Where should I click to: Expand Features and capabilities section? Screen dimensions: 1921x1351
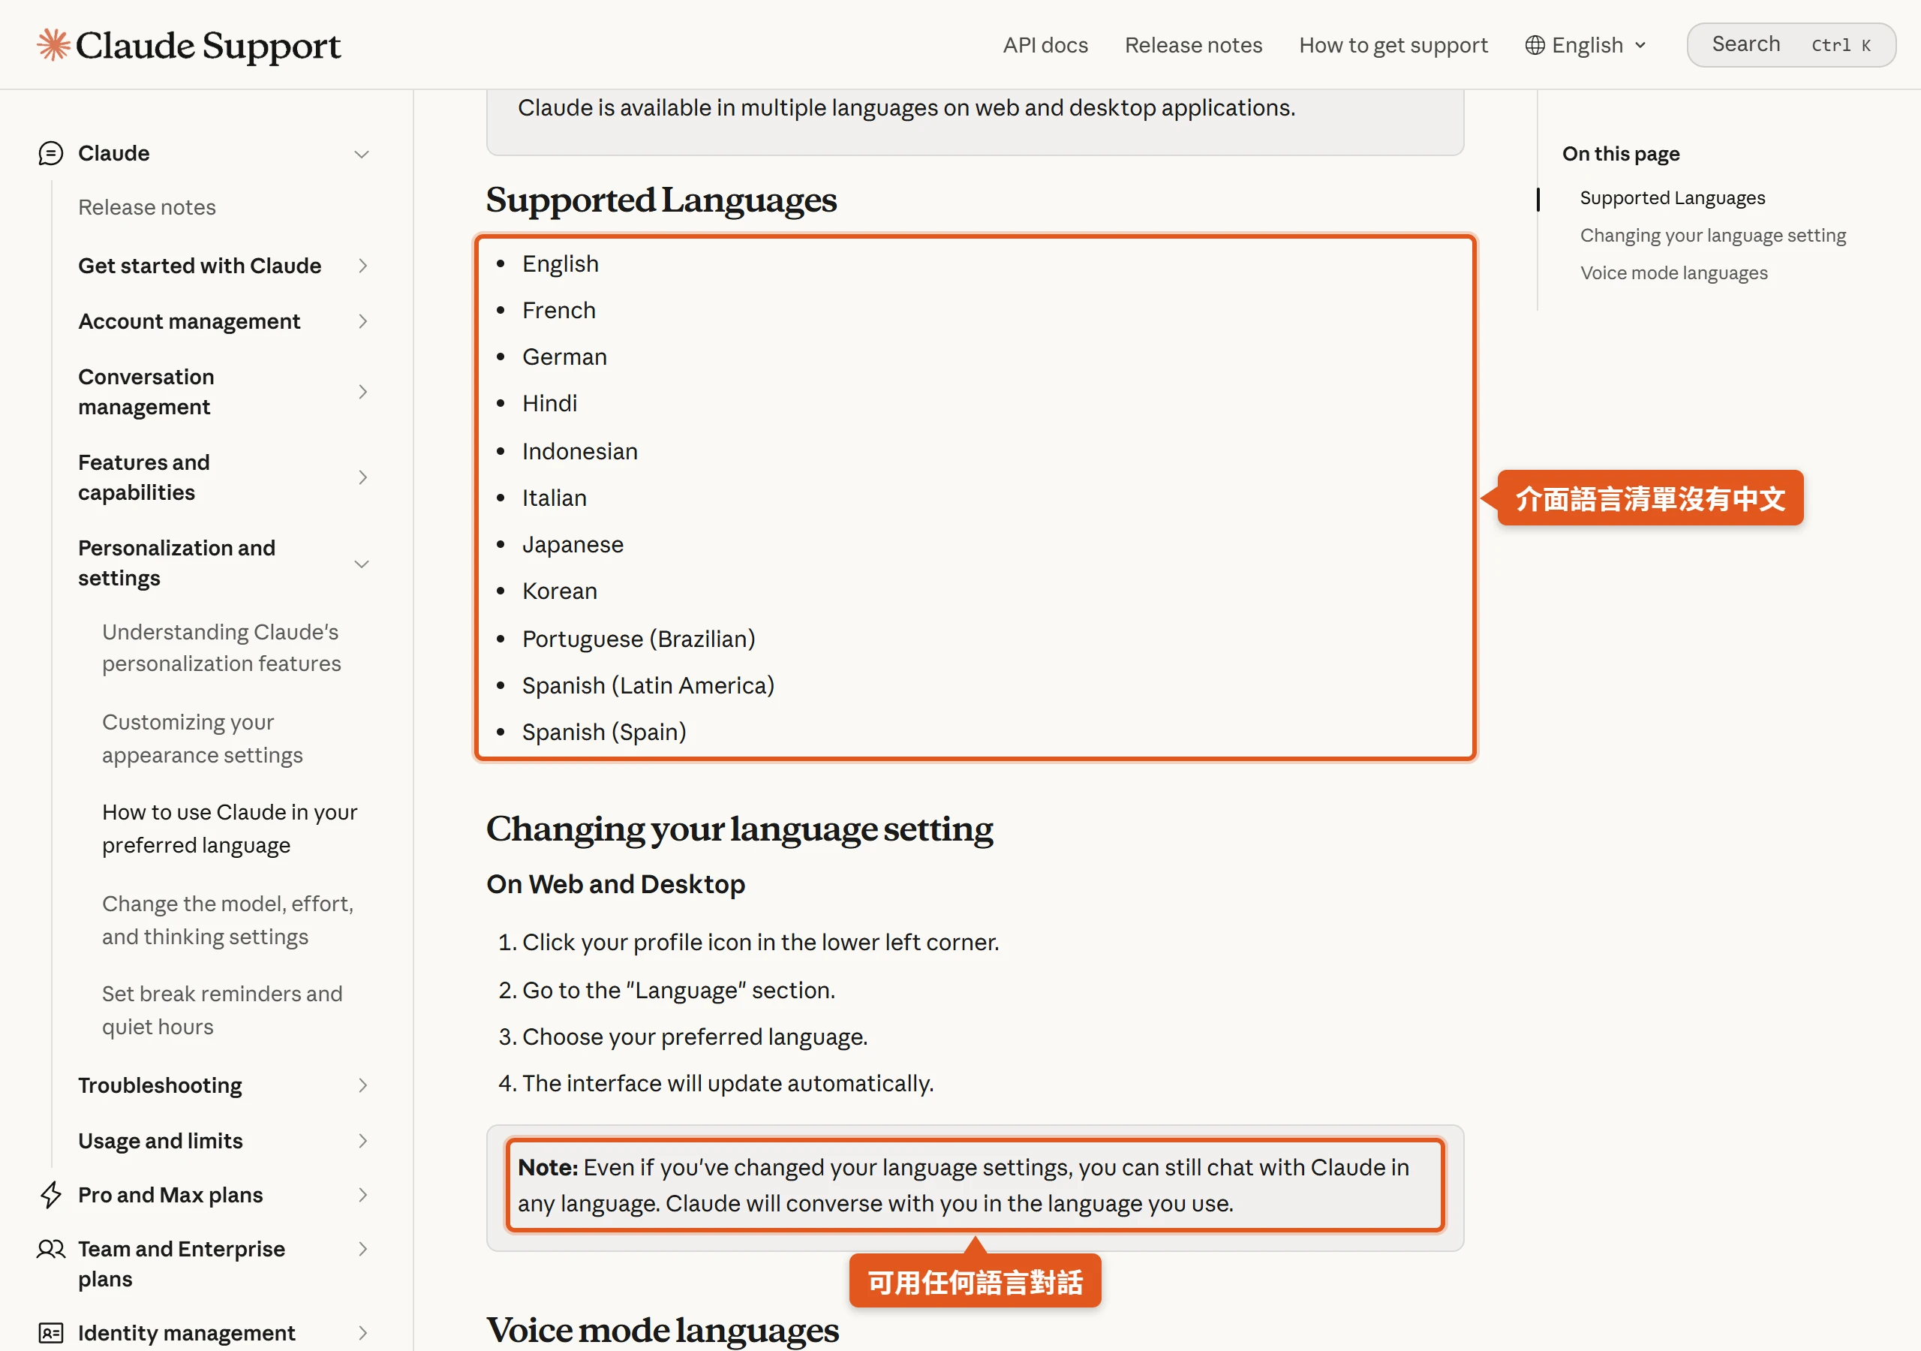click(362, 477)
